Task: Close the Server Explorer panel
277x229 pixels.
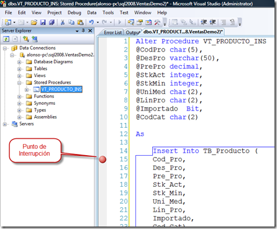Action: (90, 30)
